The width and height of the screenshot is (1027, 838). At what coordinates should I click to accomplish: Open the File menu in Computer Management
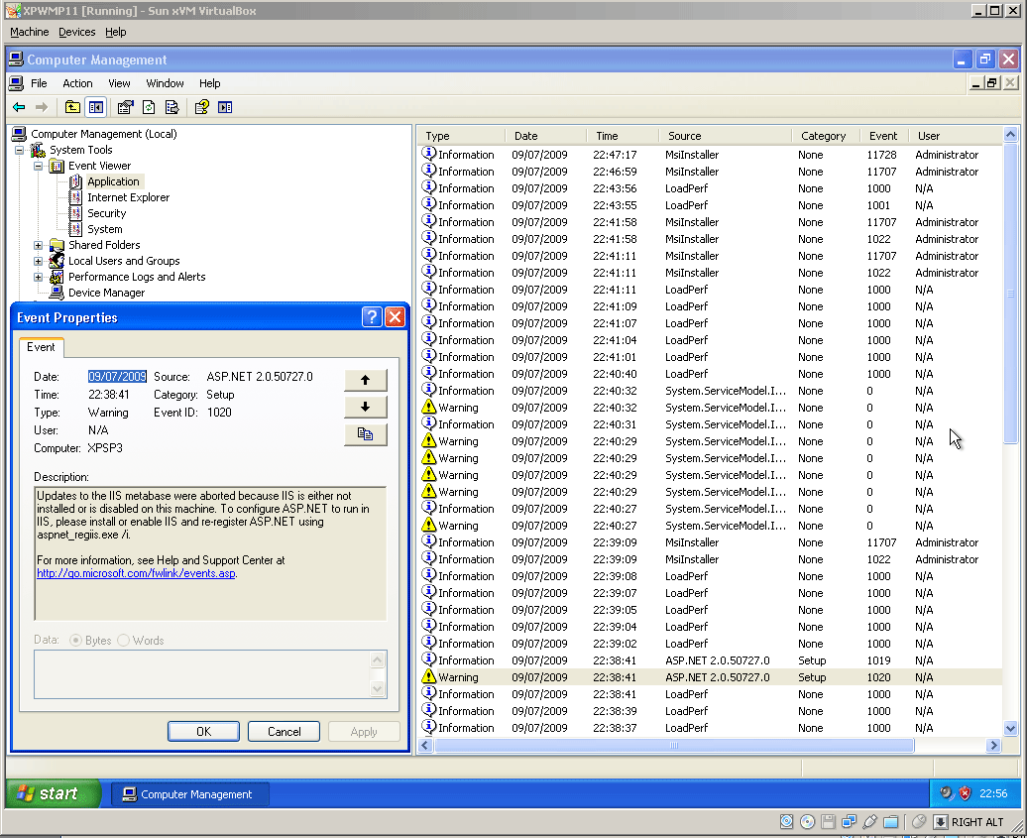[x=39, y=83]
